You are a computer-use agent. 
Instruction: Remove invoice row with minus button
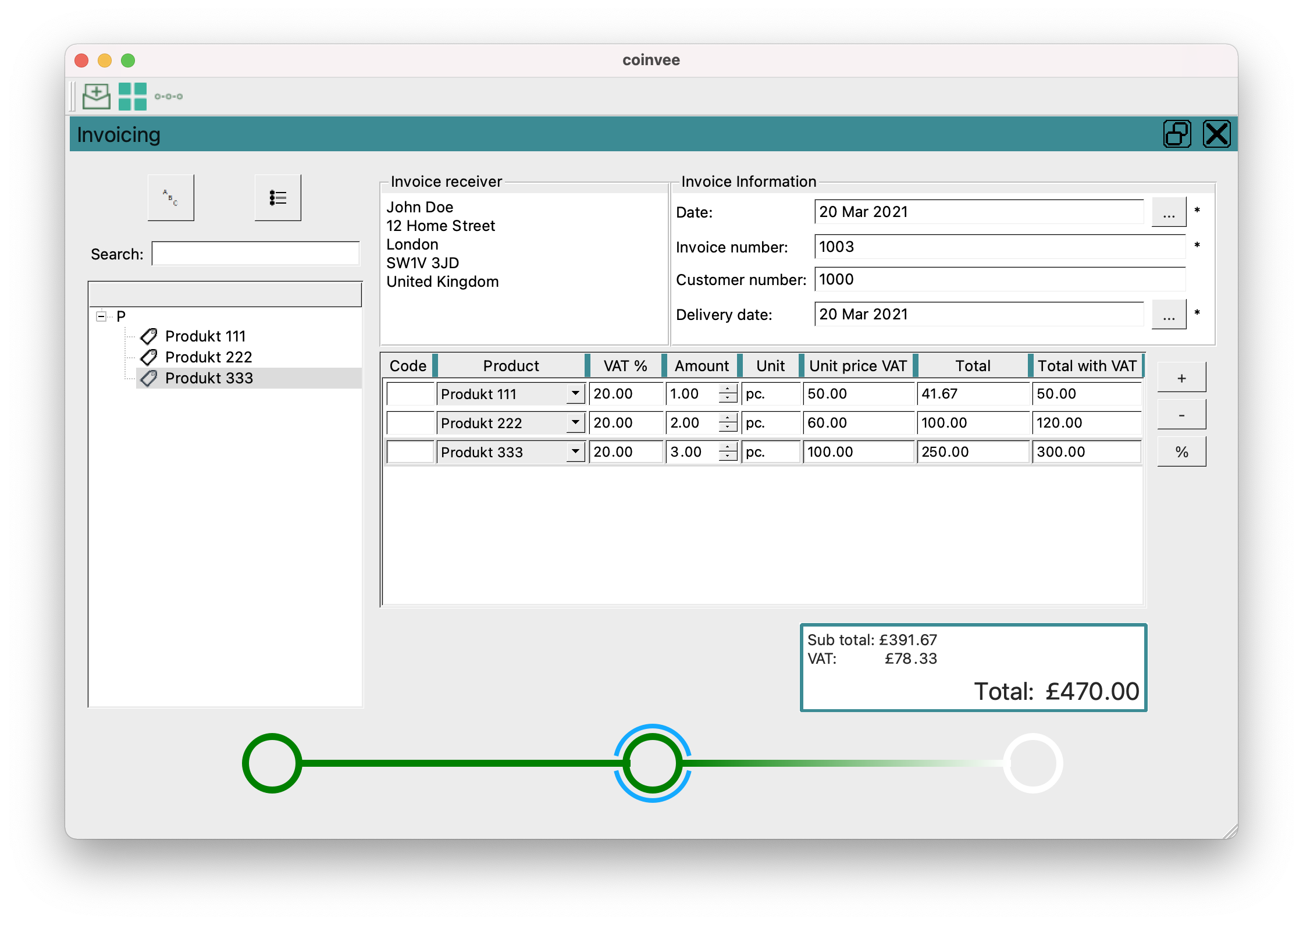(x=1181, y=415)
